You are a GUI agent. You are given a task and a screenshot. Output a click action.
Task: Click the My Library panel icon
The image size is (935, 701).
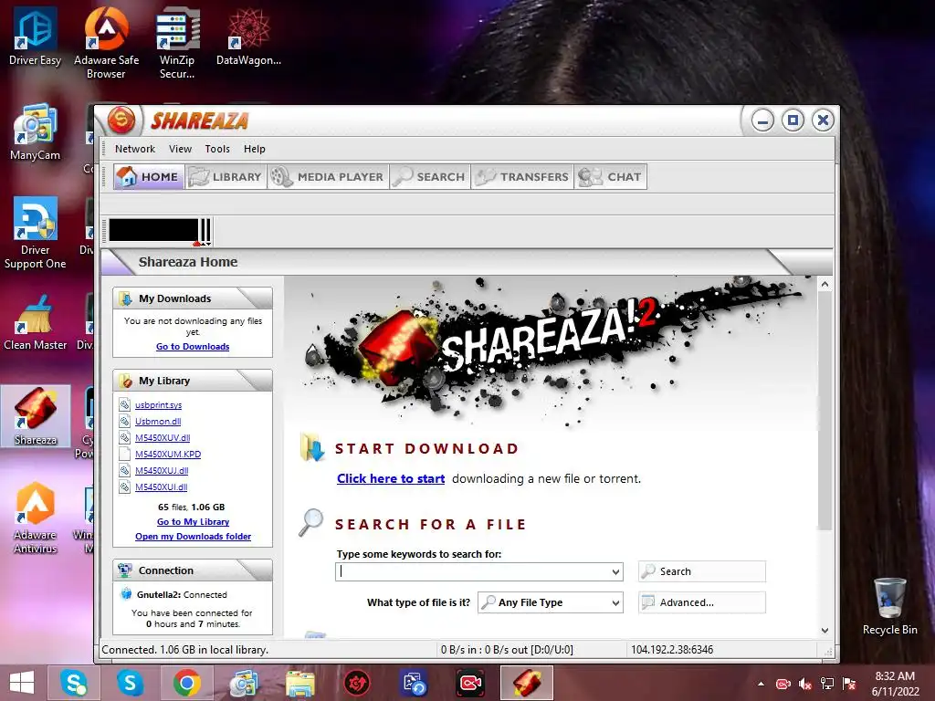125,381
